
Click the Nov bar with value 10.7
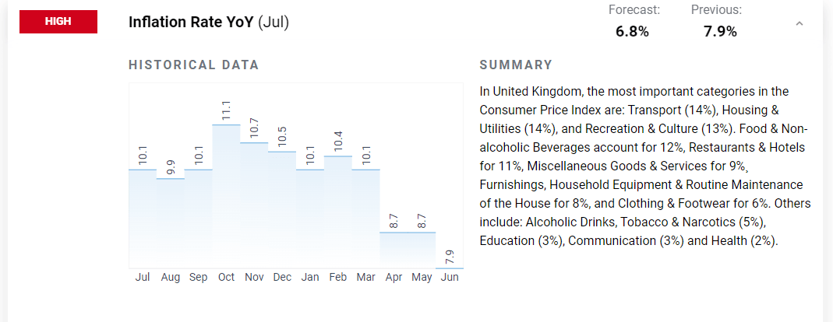(x=254, y=205)
